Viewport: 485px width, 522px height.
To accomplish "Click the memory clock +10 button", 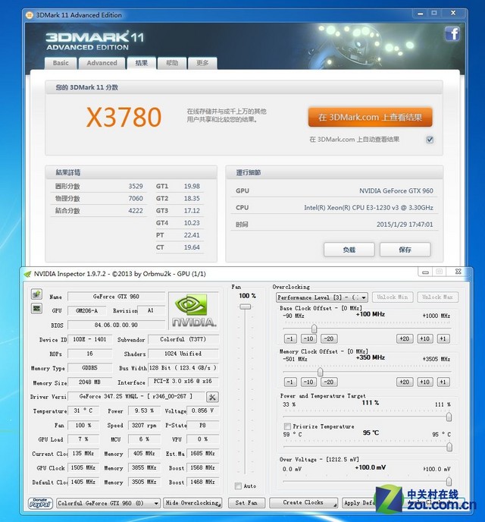I will (425, 382).
